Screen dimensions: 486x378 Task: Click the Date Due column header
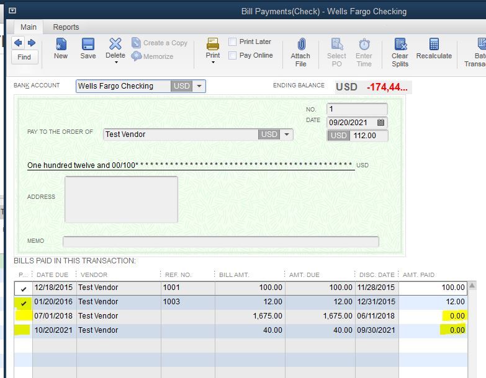[x=52, y=275]
